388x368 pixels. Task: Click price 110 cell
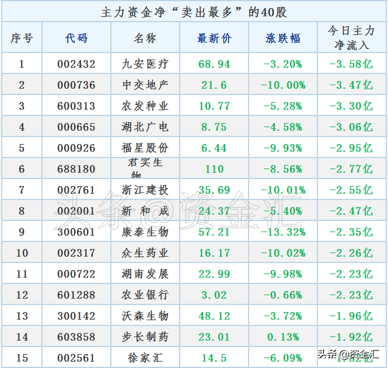tap(214, 169)
